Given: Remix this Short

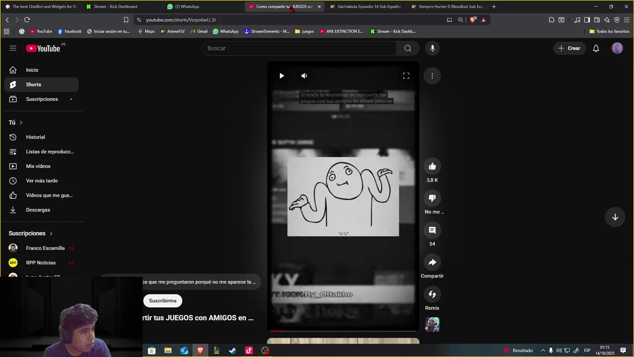Looking at the screenshot, I should (x=432, y=295).
